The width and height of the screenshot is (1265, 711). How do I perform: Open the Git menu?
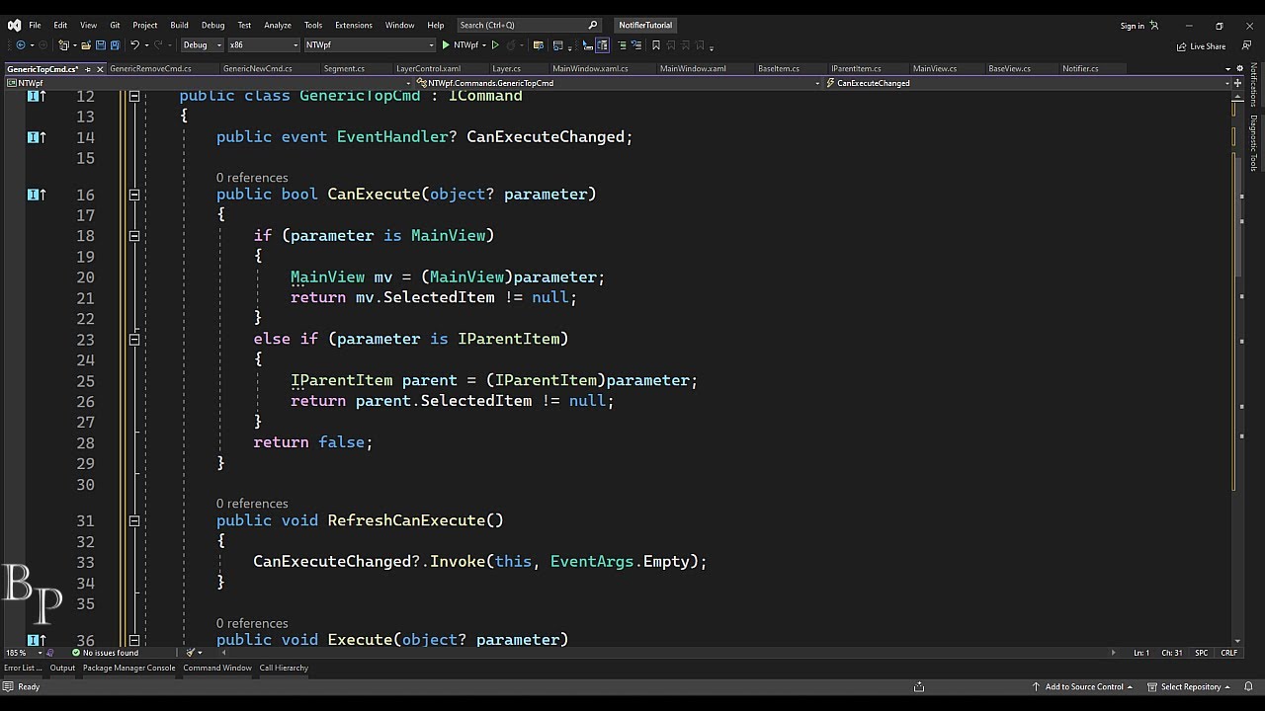115,25
